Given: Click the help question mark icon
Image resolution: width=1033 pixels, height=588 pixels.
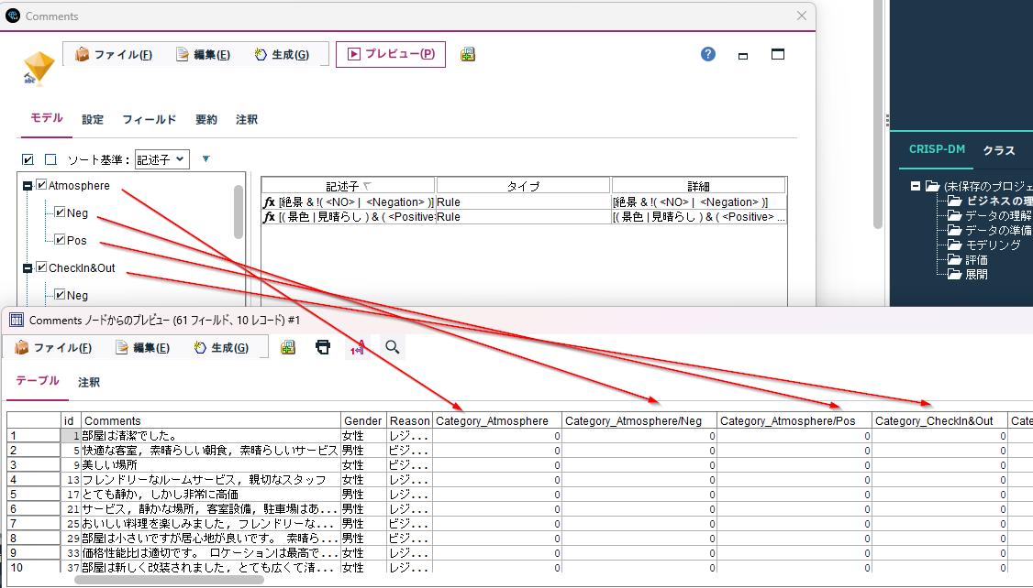Looking at the screenshot, I should pyautogui.click(x=708, y=55).
